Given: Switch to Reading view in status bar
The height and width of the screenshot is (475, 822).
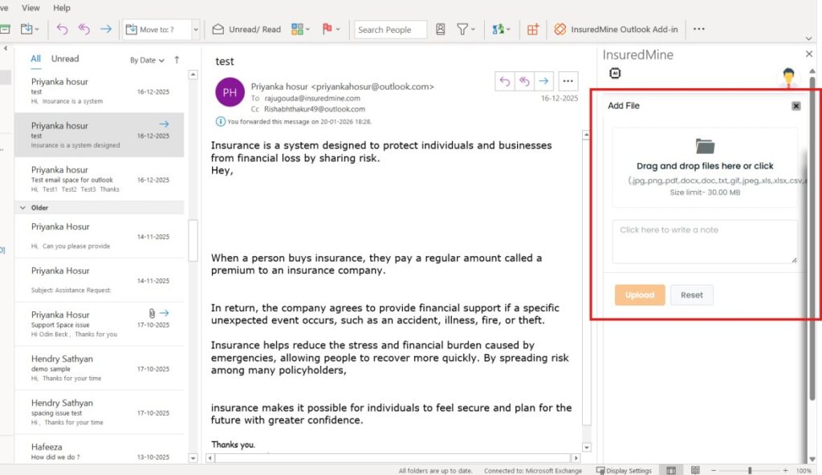Looking at the screenshot, I should coord(695,470).
